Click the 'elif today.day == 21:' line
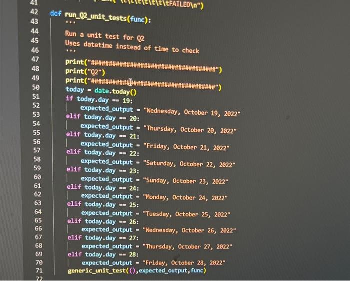 point(103,135)
